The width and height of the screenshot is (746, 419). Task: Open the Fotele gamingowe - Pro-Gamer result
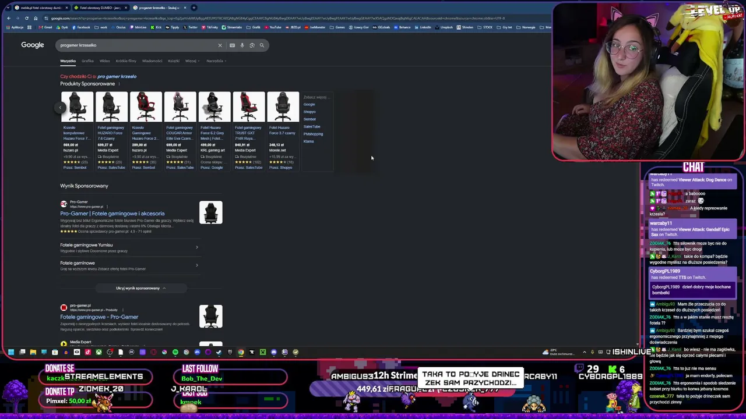coord(99,317)
